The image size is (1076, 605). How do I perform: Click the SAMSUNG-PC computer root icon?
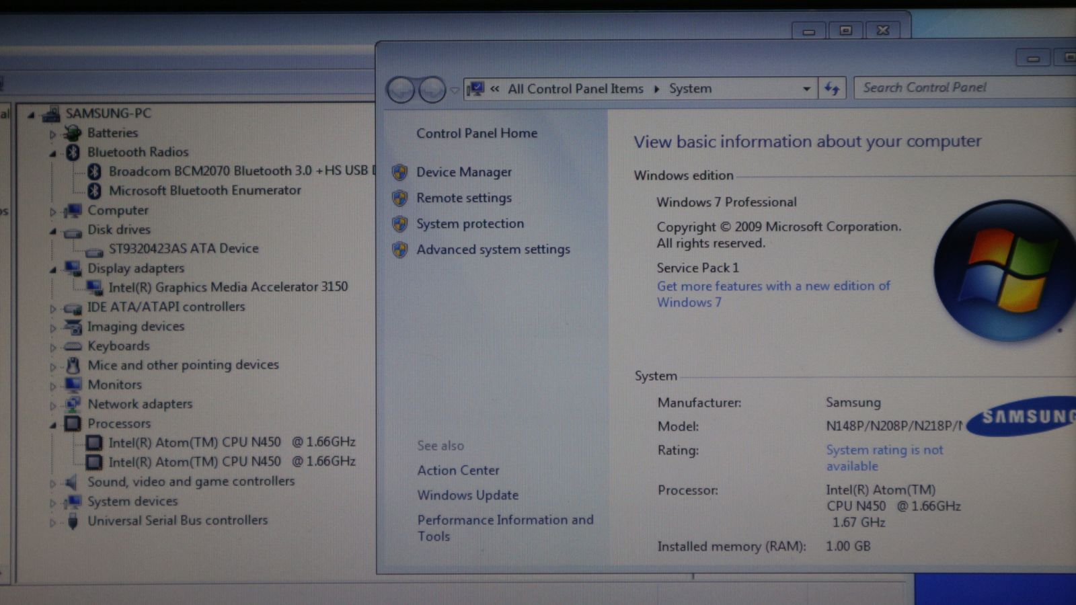(50, 114)
